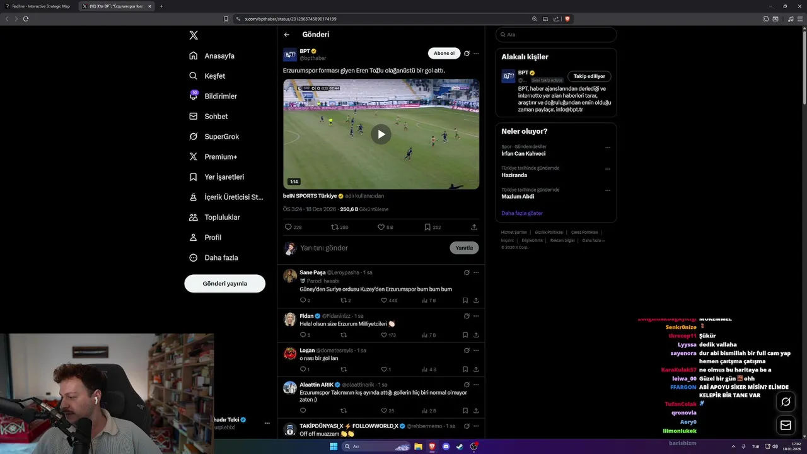The width and height of the screenshot is (807, 454).
Task: Open account menu dots beside Bahadır Telci
Action: (x=267, y=423)
